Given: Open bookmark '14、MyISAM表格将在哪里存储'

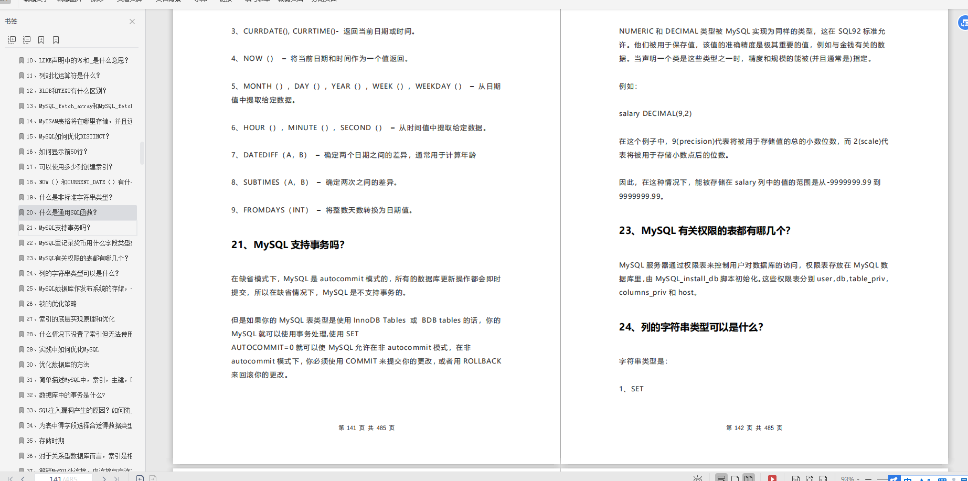Looking at the screenshot, I should click(x=77, y=121).
